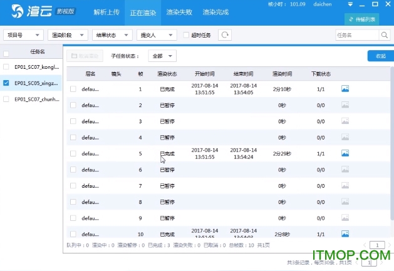Click the search magnifier icon
This screenshot has width=394, height=271.
tap(384, 35)
